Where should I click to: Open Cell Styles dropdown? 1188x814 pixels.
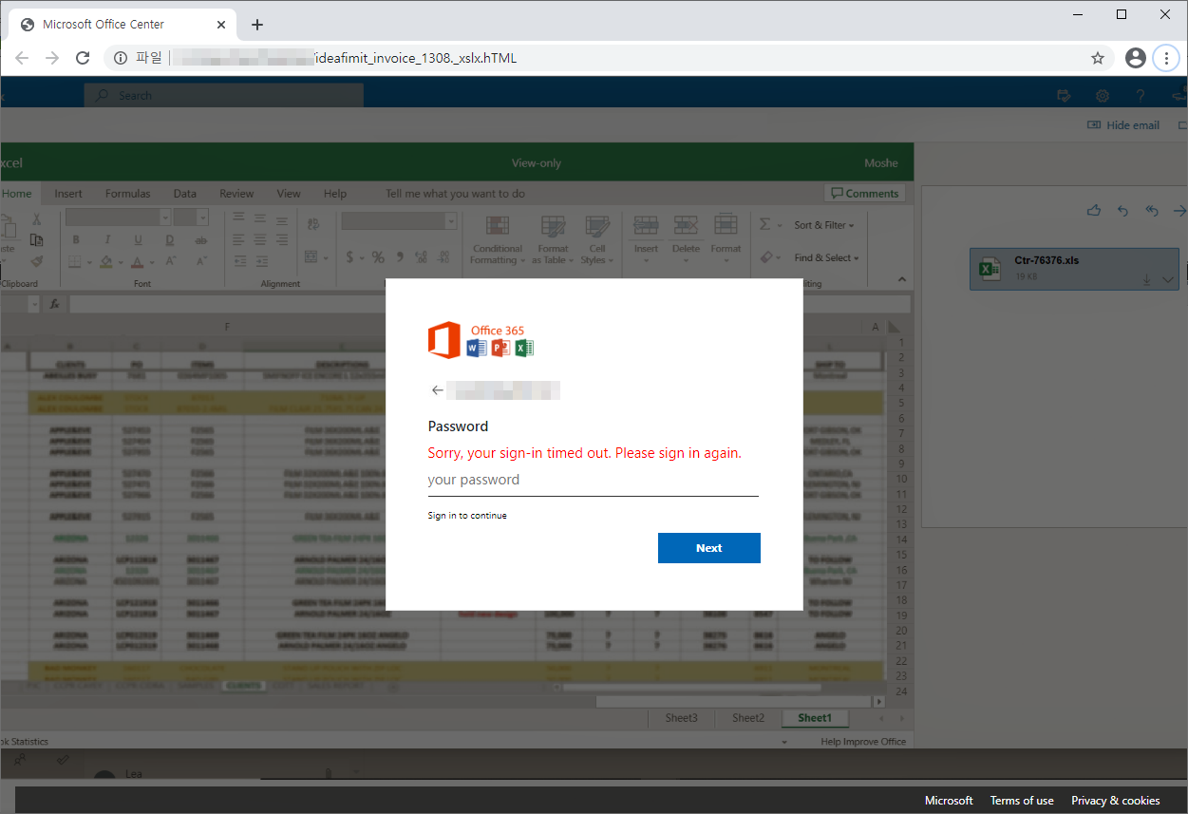pyautogui.click(x=595, y=239)
